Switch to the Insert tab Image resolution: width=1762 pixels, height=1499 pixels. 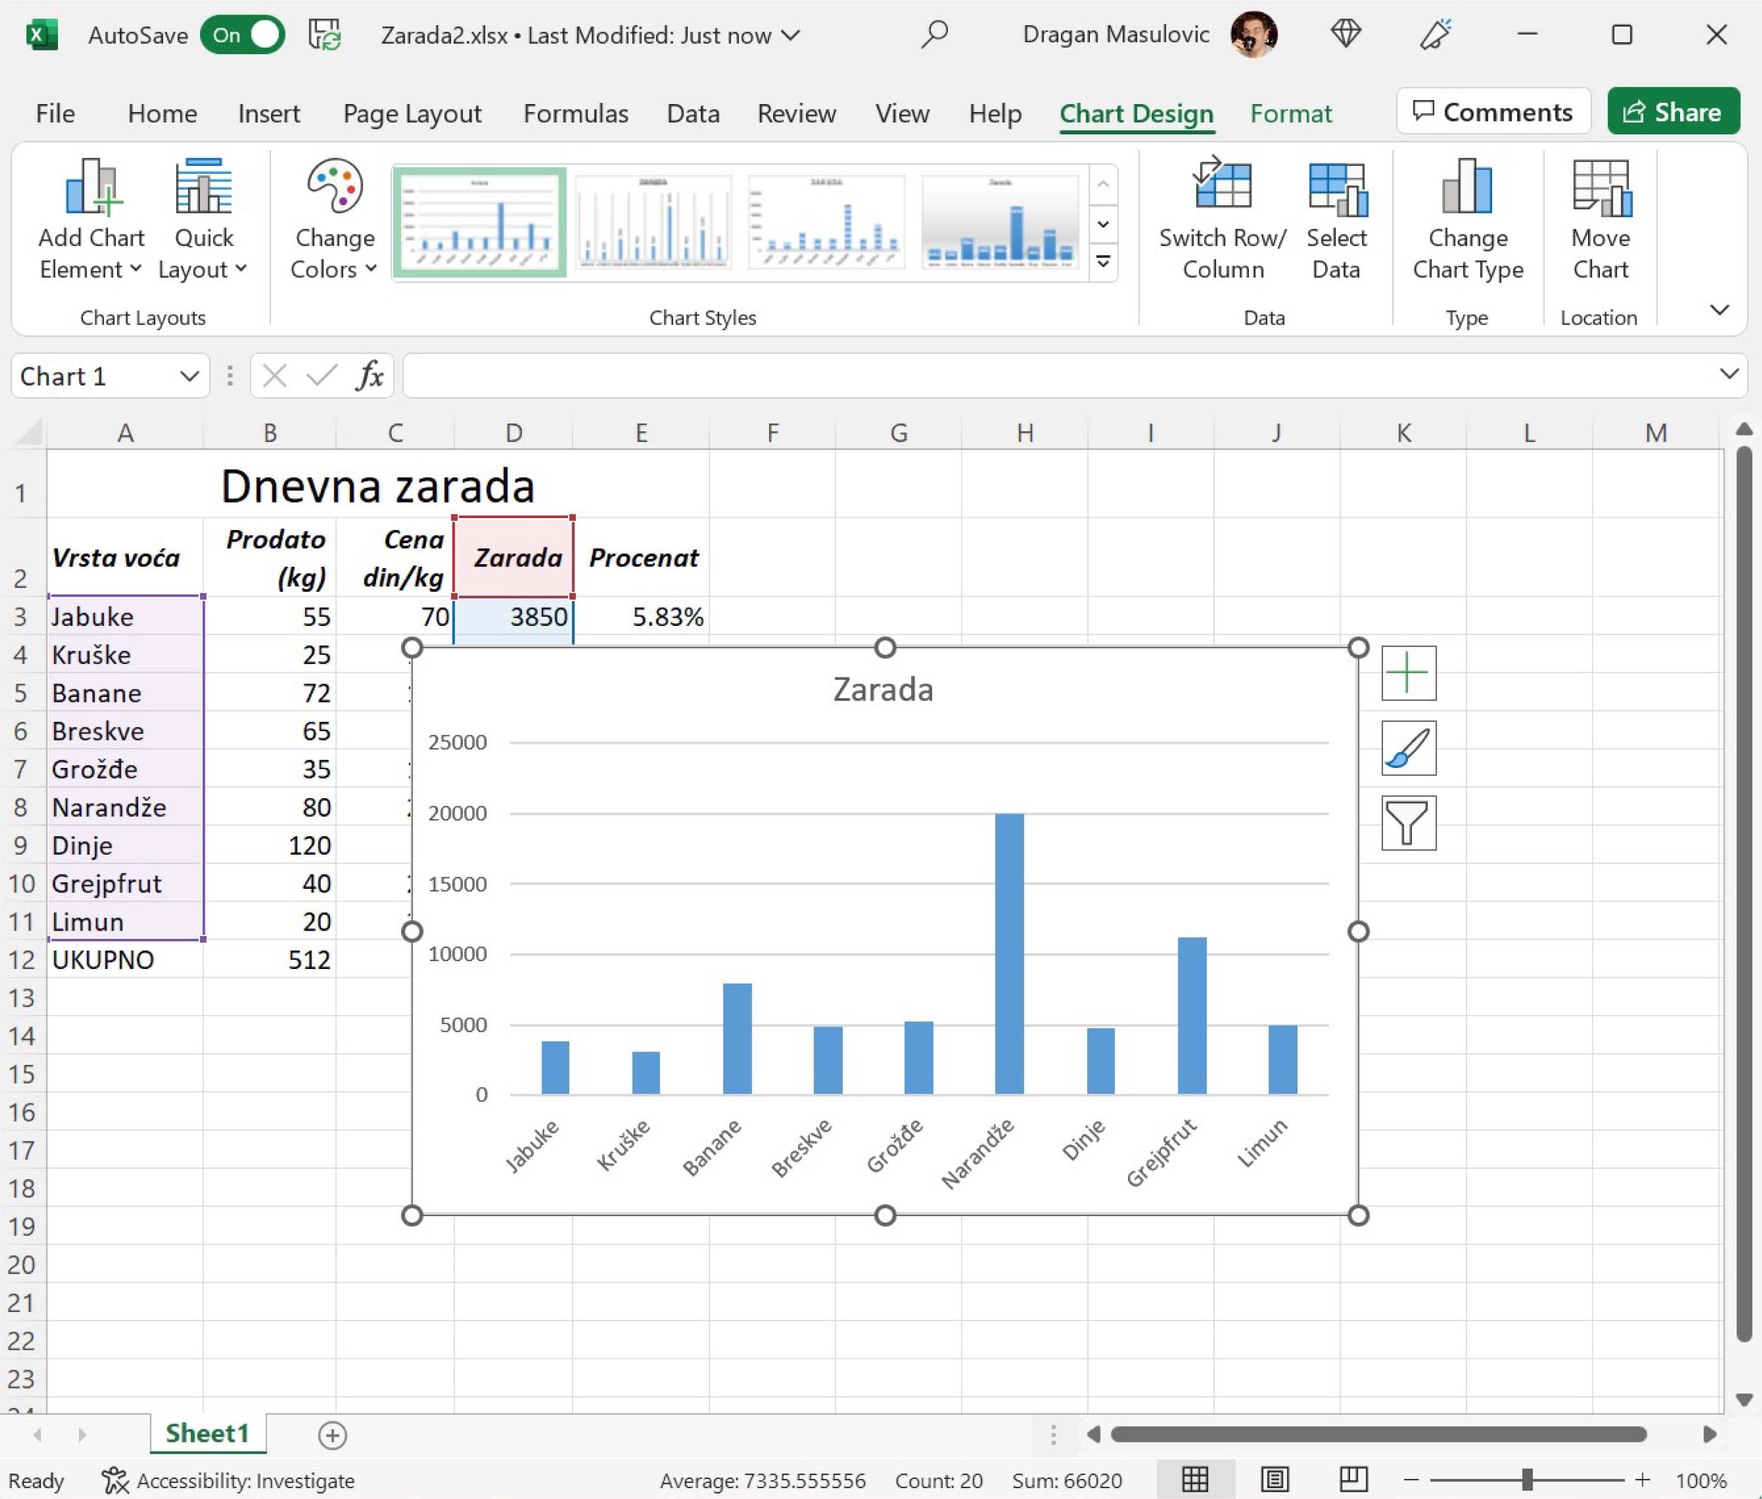269,113
